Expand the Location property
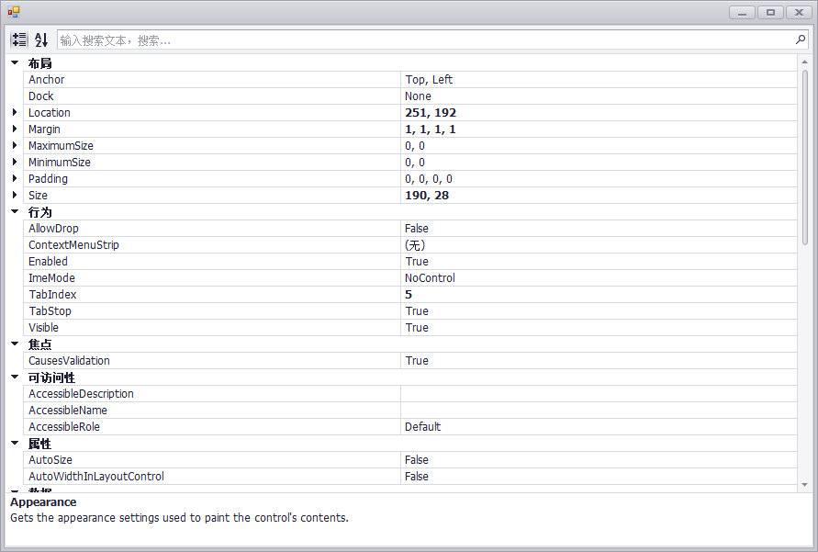 tap(15, 112)
